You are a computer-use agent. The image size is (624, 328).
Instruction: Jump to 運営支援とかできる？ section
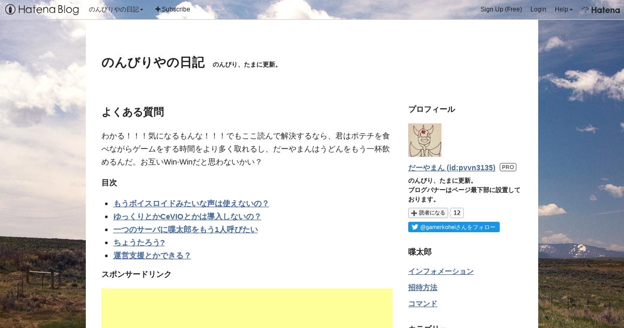coord(152,256)
